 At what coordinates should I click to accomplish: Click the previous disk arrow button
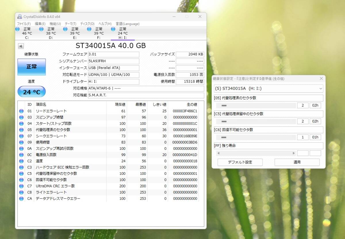point(21,46)
